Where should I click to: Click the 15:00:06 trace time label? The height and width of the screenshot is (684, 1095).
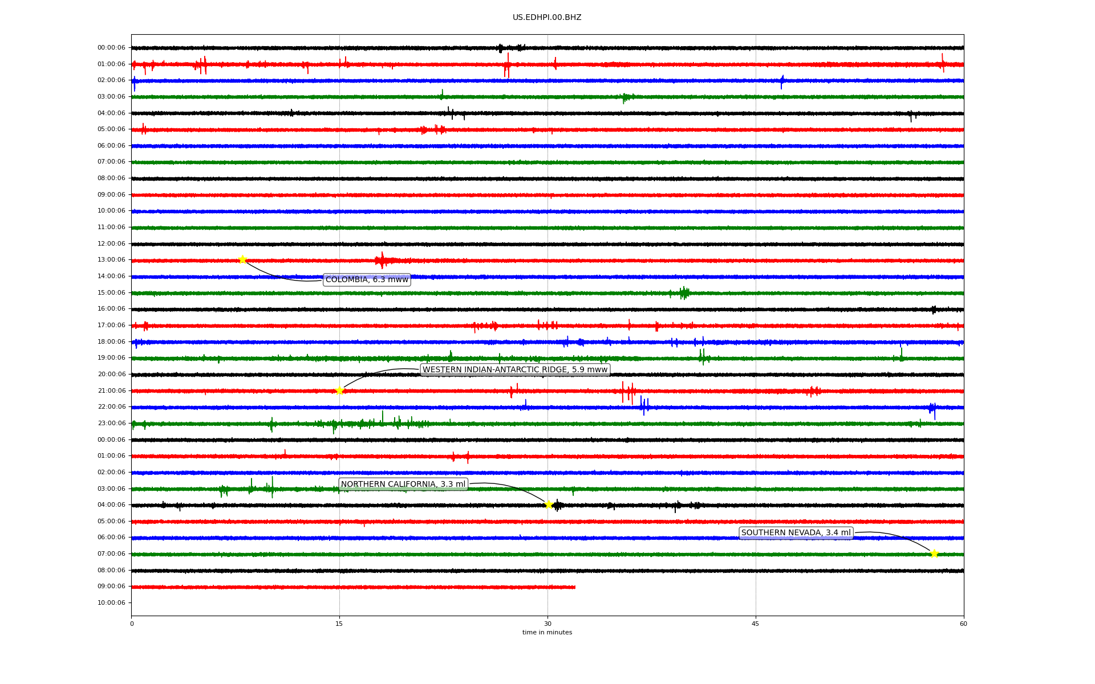[x=111, y=293]
